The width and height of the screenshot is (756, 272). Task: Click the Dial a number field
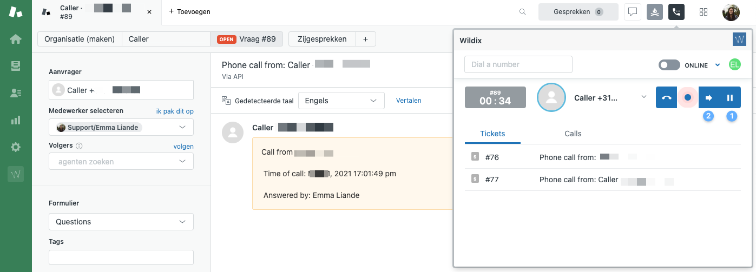coord(518,64)
